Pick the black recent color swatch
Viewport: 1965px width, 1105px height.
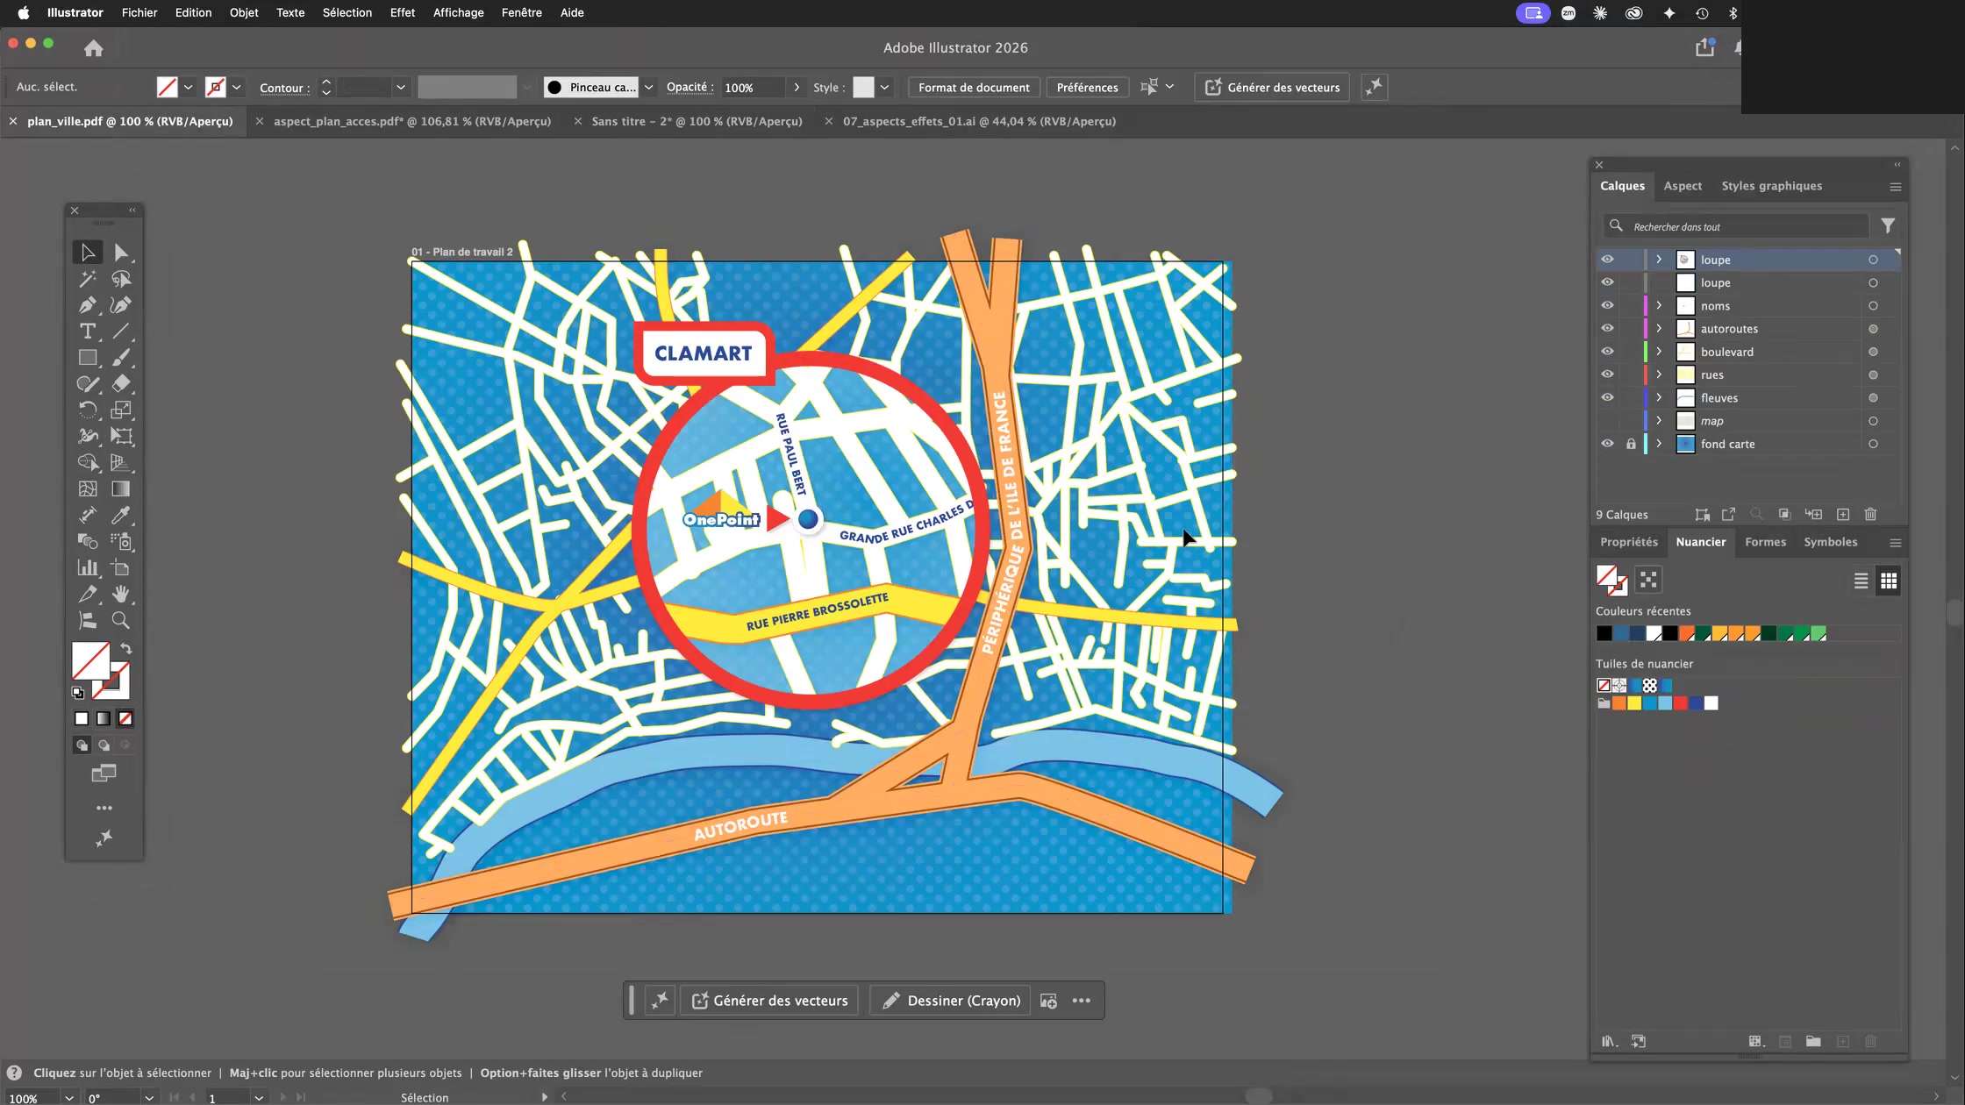tap(1604, 633)
